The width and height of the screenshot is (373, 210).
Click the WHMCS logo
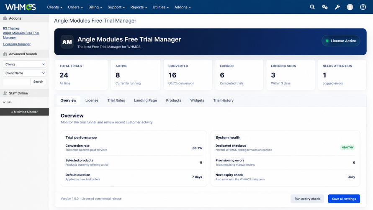[21, 7]
